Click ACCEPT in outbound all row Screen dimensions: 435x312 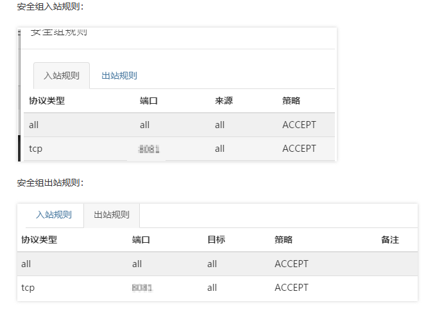291,264
